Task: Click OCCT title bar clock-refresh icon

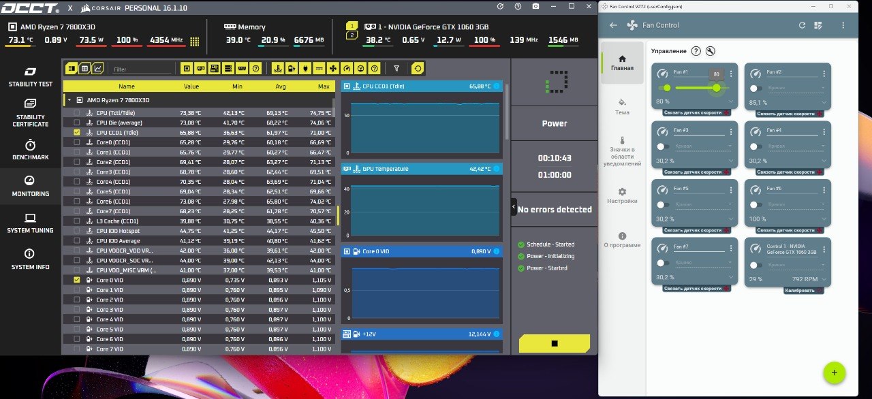Action: point(501,6)
